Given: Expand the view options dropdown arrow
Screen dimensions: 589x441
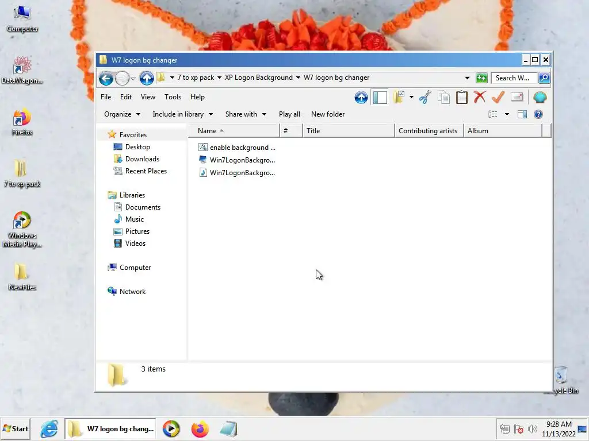Looking at the screenshot, I should point(507,114).
